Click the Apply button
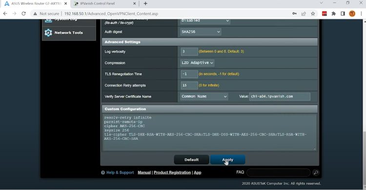The image size is (366, 190). 227,160
